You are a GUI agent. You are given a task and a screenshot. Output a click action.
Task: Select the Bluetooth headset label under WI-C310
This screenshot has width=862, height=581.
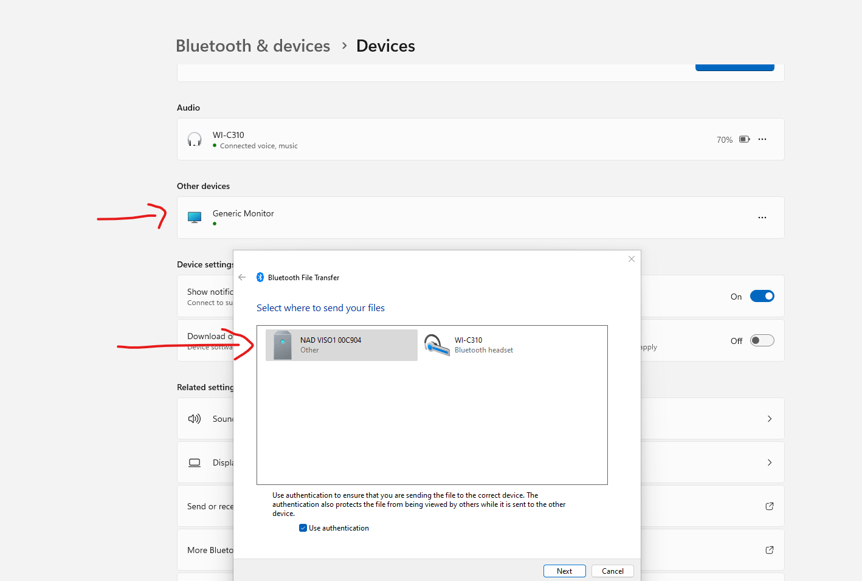pos(484,350)
